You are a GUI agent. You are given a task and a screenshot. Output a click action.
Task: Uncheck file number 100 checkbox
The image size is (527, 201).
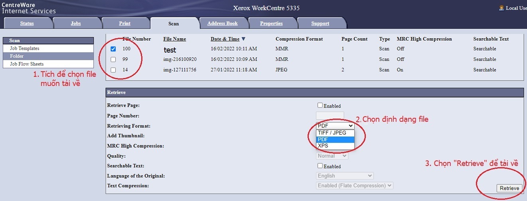pyautogui.click(x=113, y=49)
